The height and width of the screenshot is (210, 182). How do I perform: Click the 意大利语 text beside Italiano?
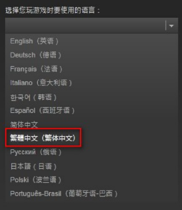pyautogui.click(x=54, y=83)
